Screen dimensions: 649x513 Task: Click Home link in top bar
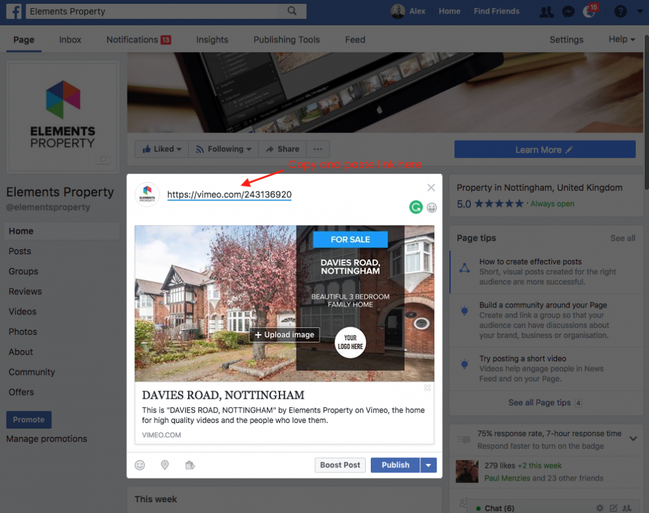449,11
